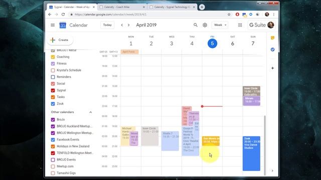Close the Sygnal Calendar tab
321x180 pixels.
pyautogui.click(x=94, y=7)
